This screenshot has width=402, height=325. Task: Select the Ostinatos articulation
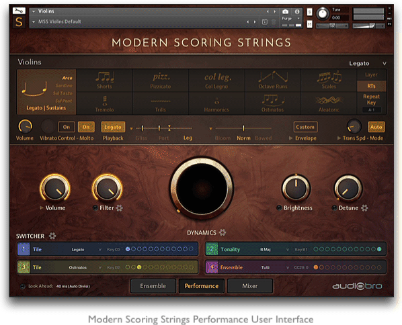[x=273, y=103]
